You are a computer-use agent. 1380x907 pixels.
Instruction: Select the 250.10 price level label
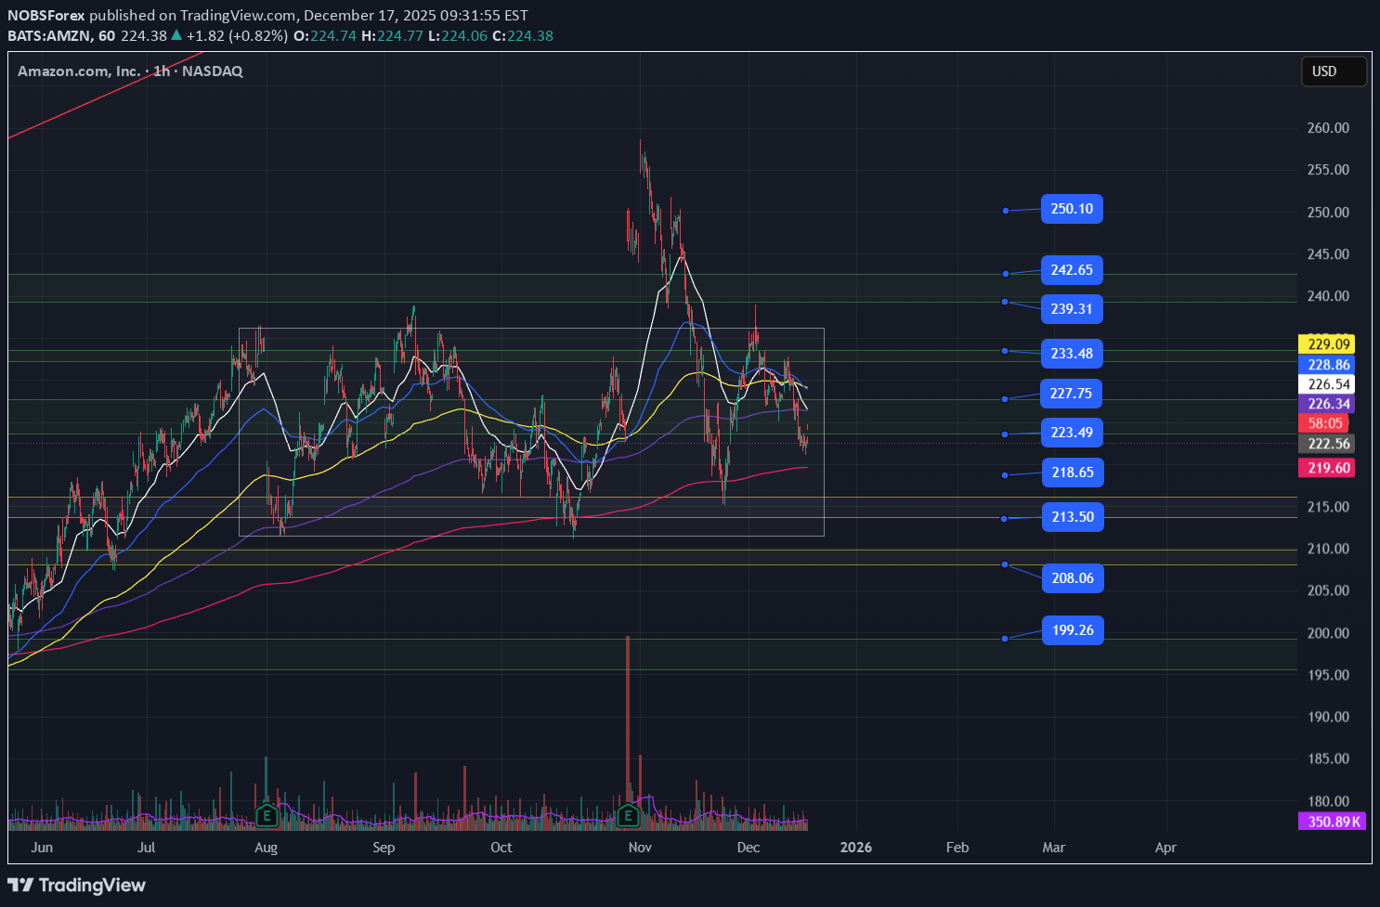[1072, 209]
